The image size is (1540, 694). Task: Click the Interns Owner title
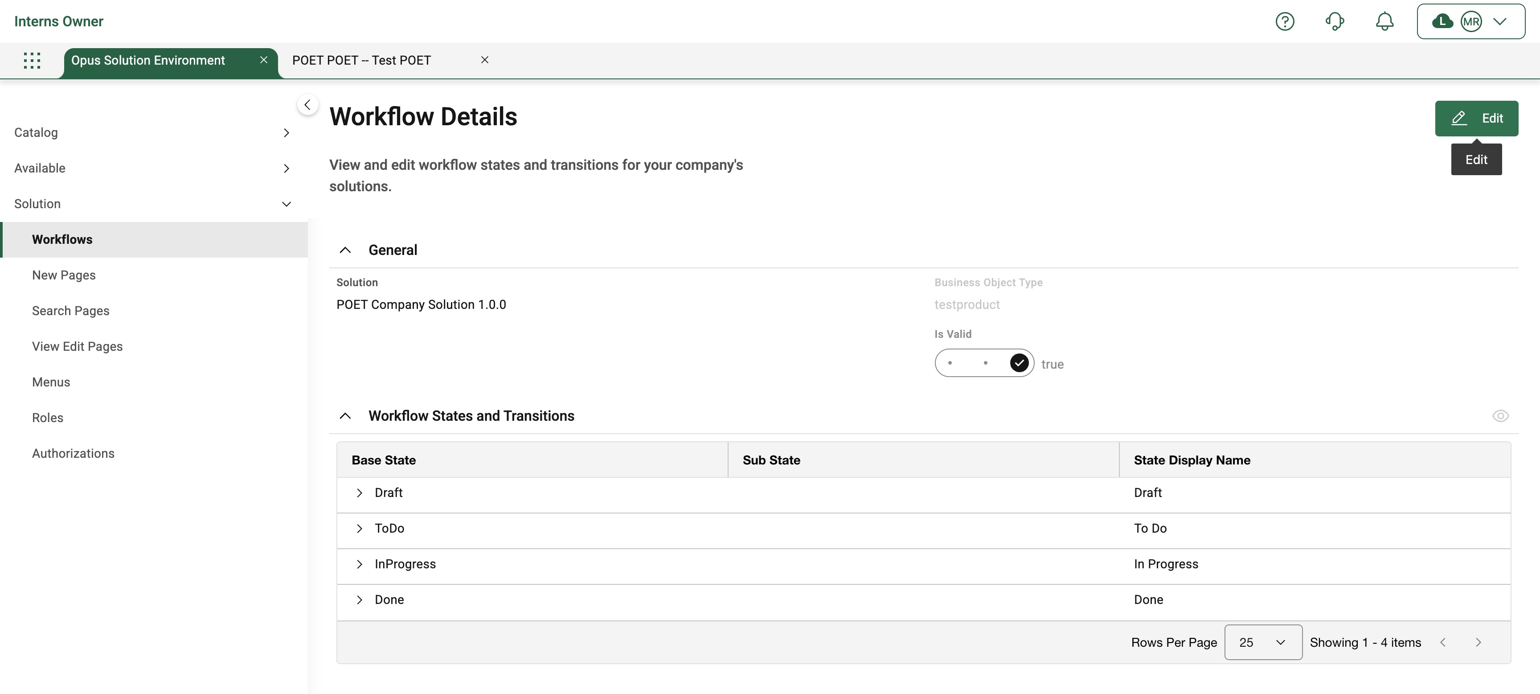[58, 21]
